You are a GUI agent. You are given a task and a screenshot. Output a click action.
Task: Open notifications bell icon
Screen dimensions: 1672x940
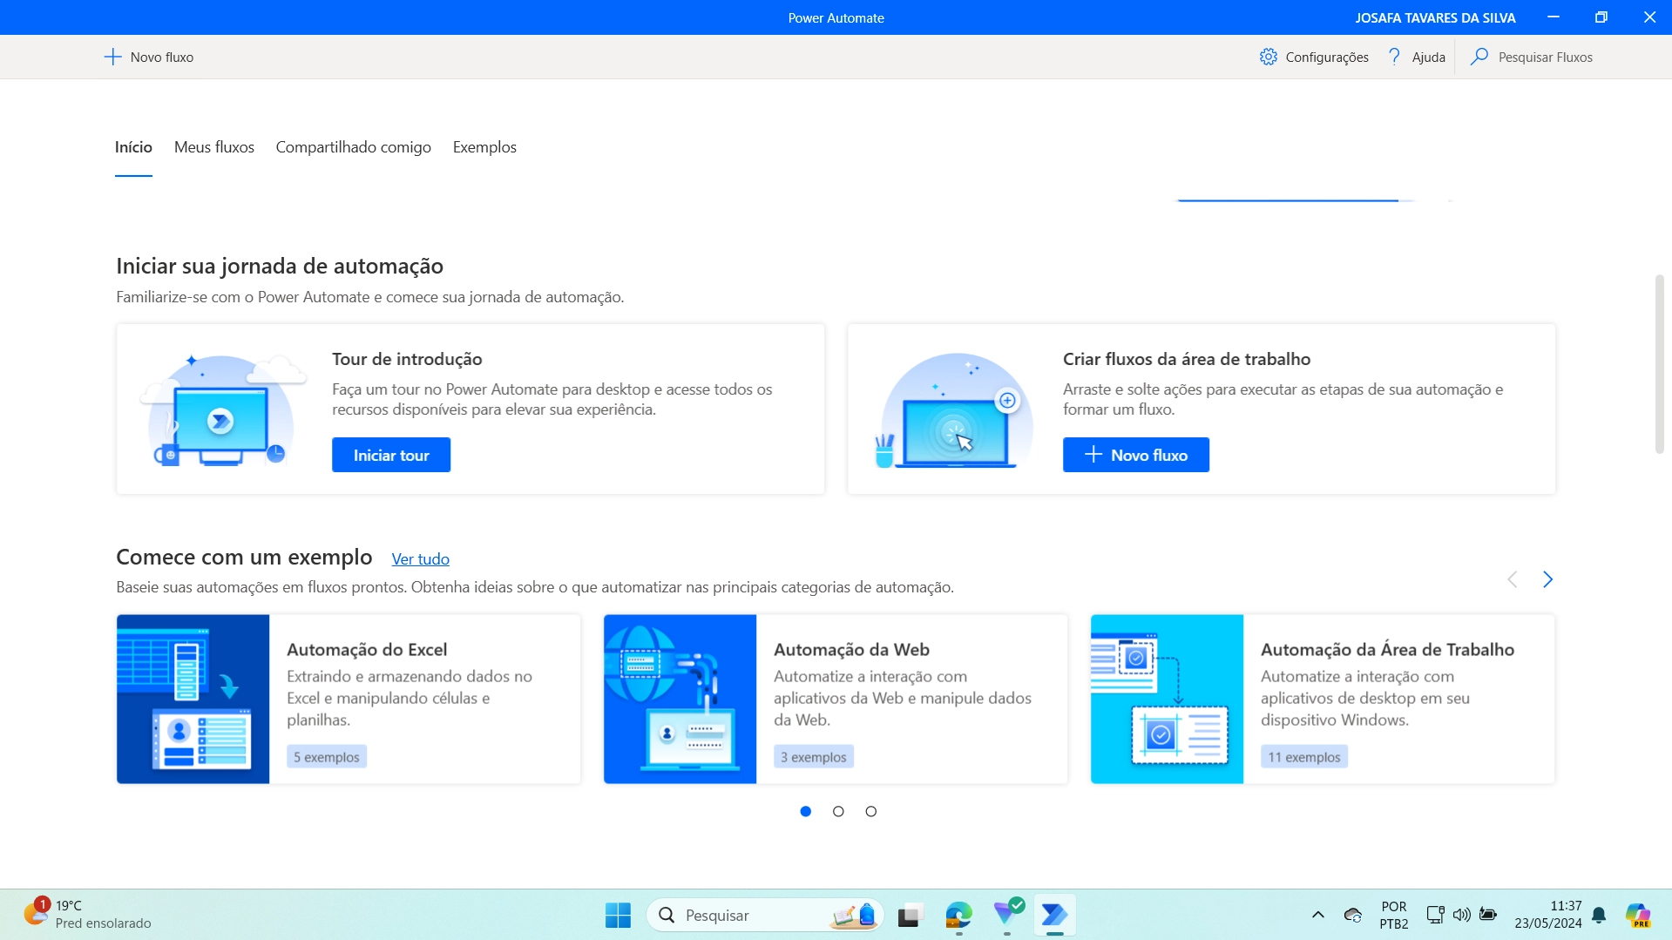[x=1599, y=915]
